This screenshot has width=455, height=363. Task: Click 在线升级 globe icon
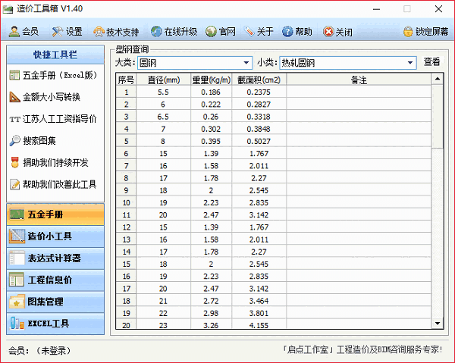[x=156, y=31]
